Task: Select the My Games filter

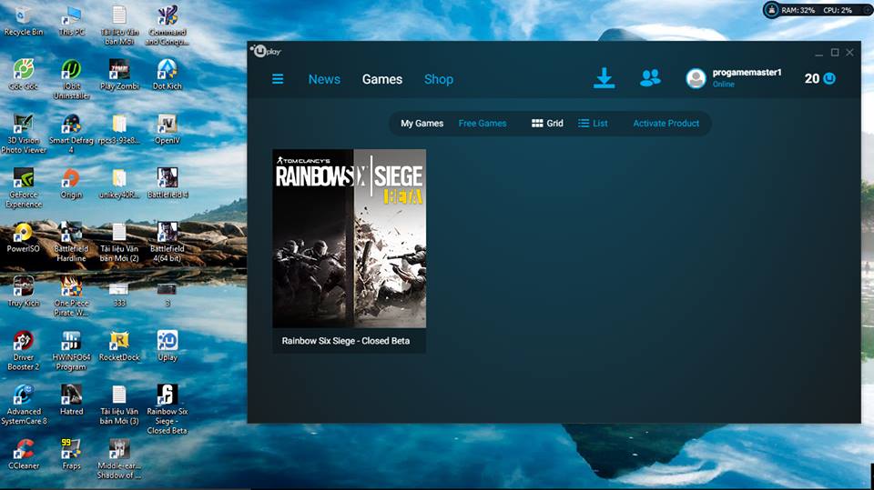Action: [x=422, y=124]
